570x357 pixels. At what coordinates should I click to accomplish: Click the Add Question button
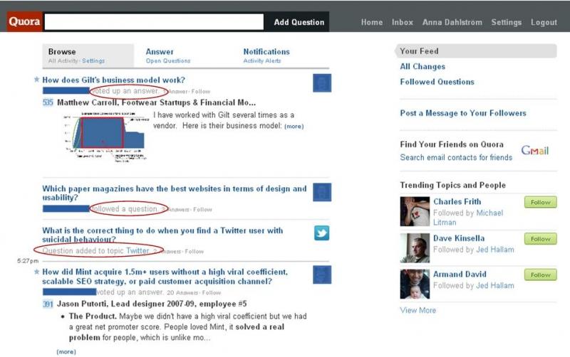pos(299,22)
